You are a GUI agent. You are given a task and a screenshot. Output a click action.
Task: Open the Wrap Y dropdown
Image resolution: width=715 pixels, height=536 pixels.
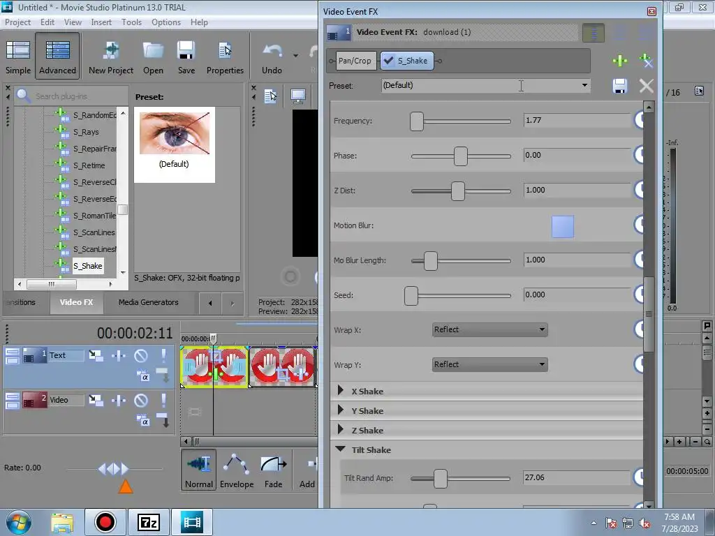[x=489, y=364]
